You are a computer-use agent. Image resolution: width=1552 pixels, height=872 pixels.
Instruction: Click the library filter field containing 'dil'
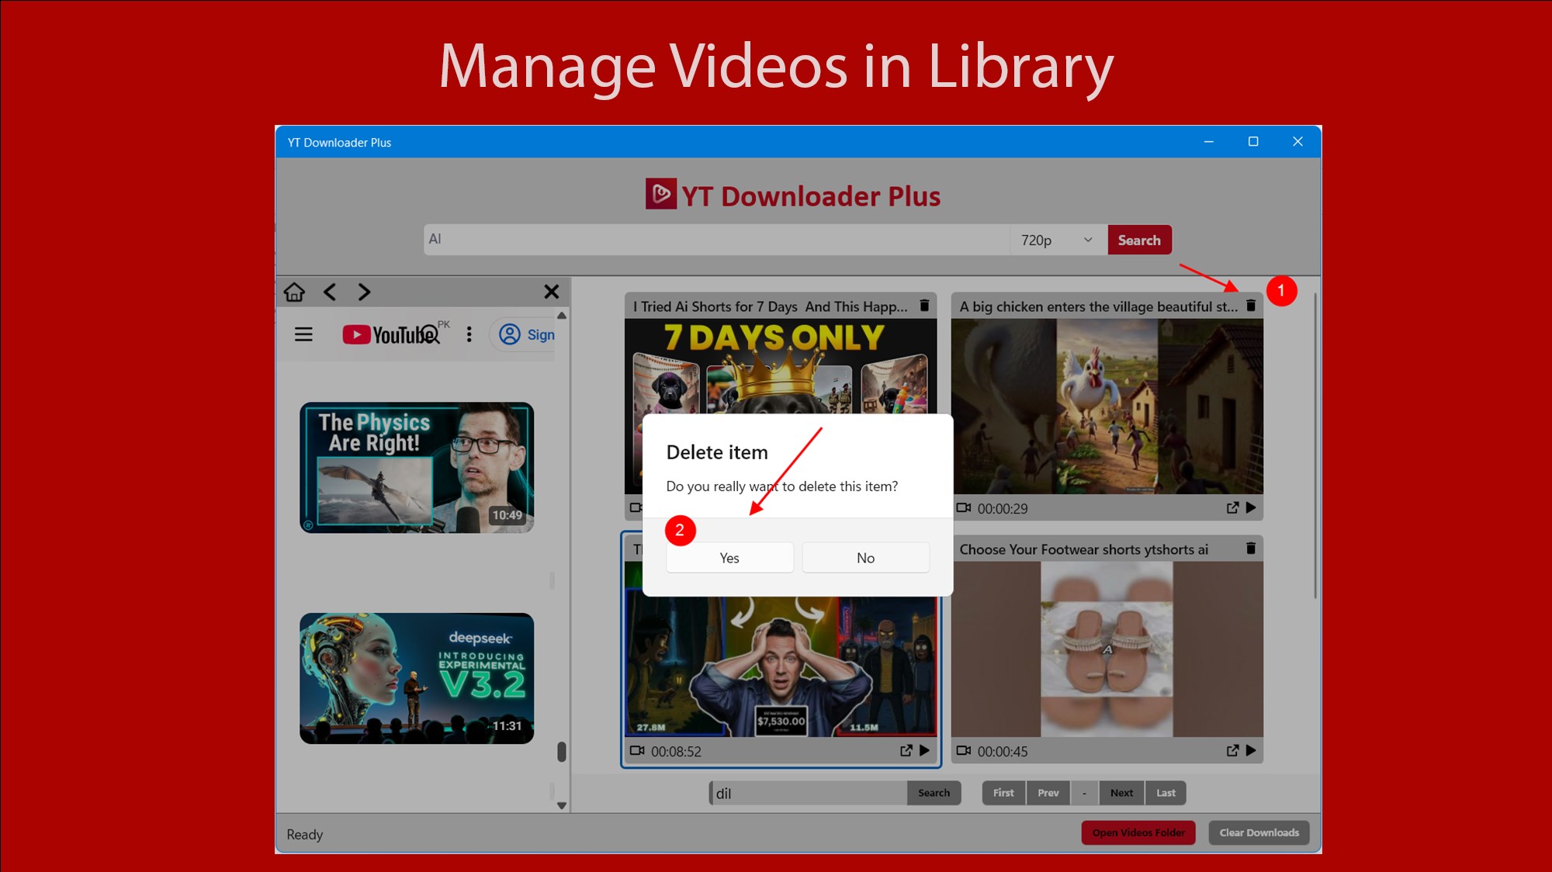(x=809, y=793)
